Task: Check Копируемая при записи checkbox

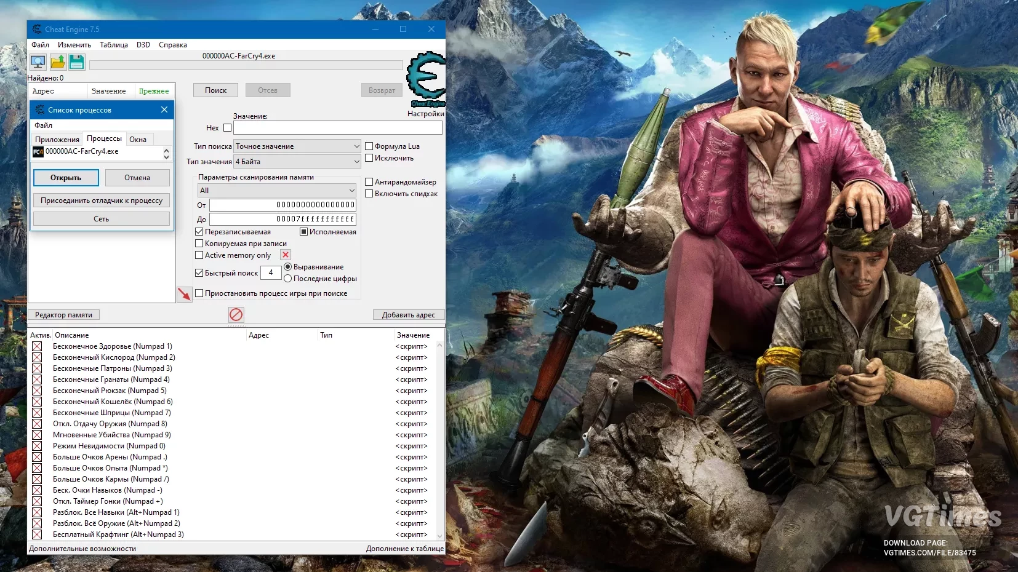Action: pos(199,244)
